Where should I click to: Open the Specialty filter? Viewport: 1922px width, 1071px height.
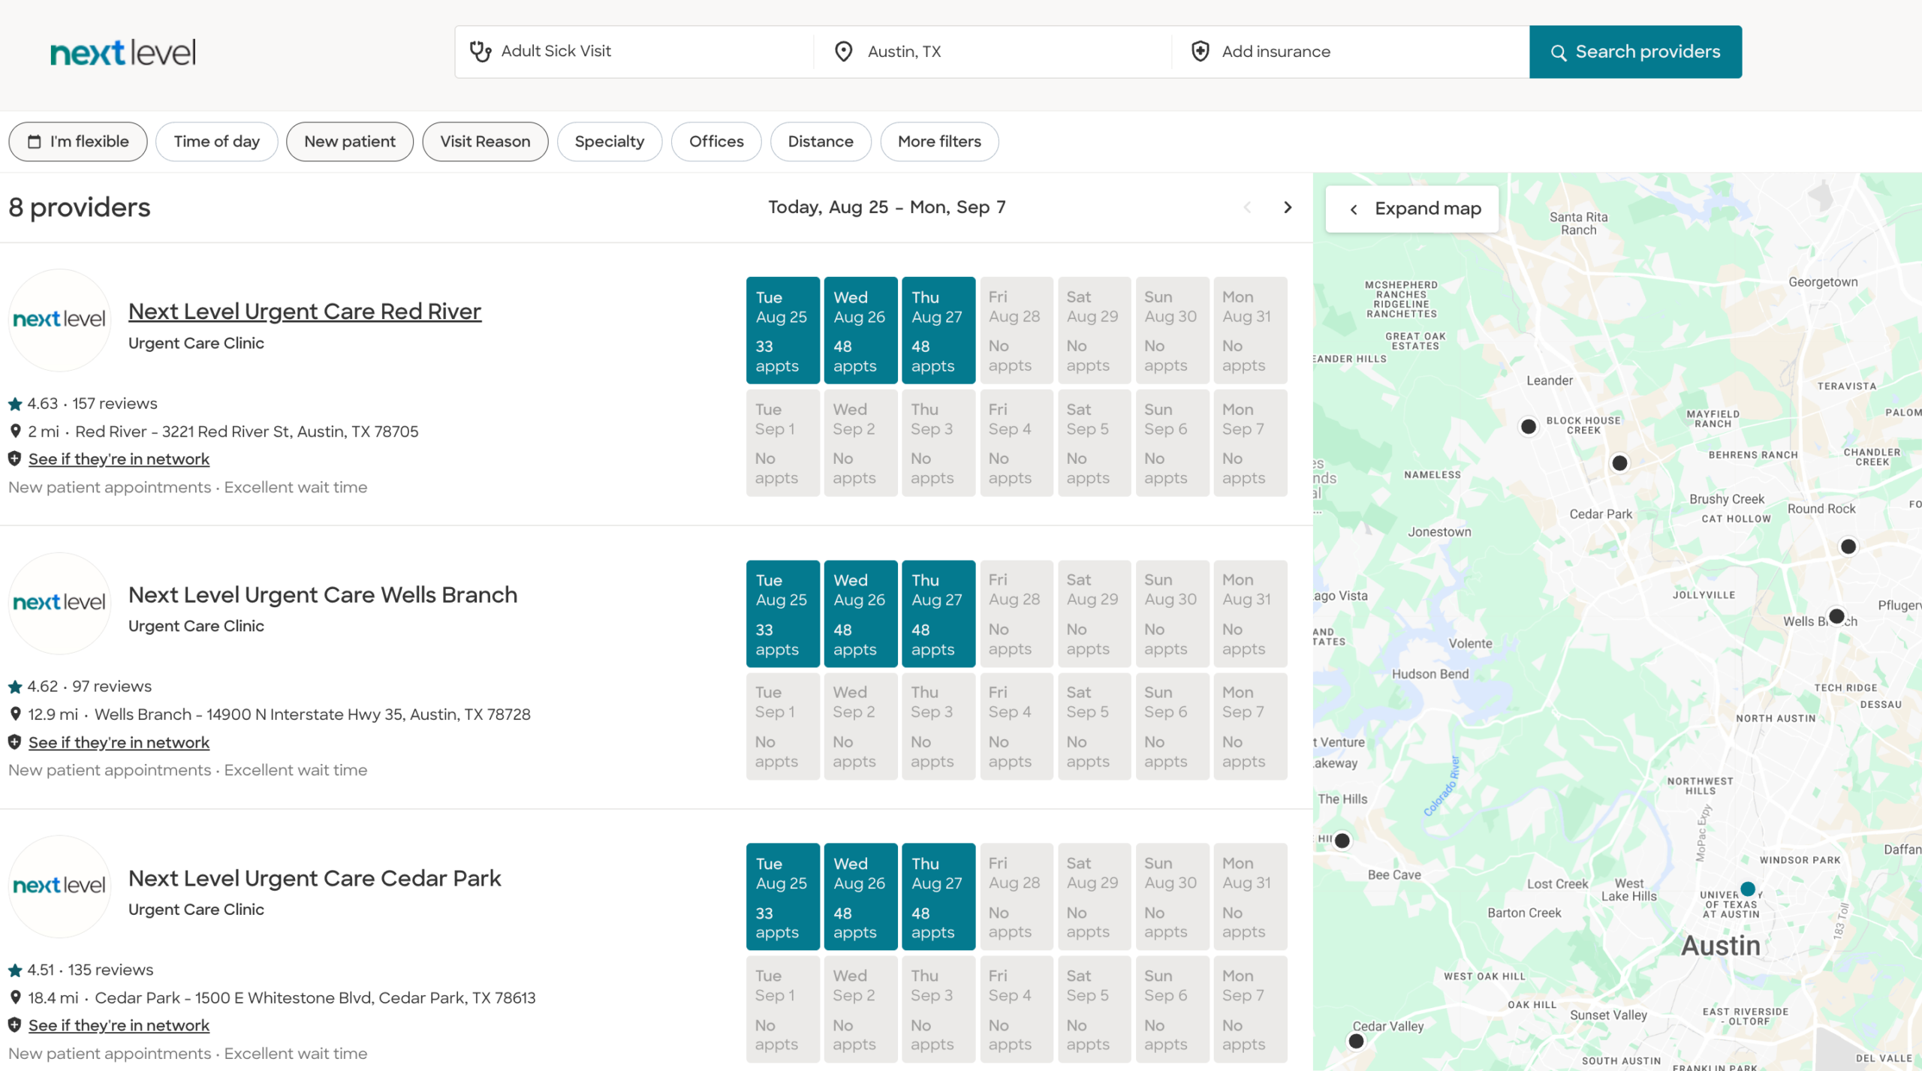(x=610, y=142)
